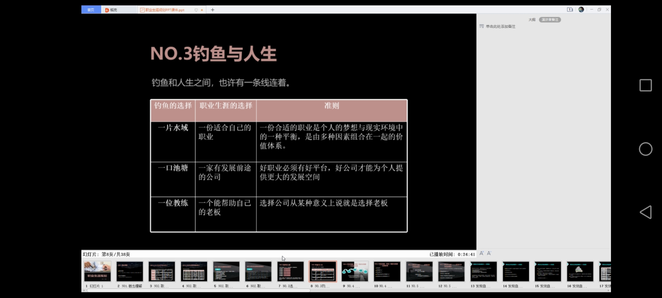Image resolution: width=662 pixels, height=298 pixels.
Task: Switch to the 大纲 outline view
Action: point(532,20)
